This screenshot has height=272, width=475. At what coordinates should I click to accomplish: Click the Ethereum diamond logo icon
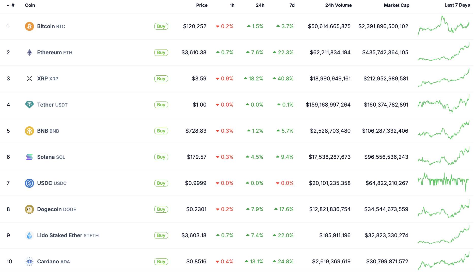[29, 53]
